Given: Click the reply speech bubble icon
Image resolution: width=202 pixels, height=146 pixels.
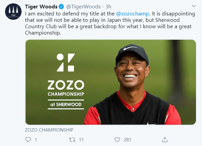Looking at the screenshot, I should click(x=28, y=139).
